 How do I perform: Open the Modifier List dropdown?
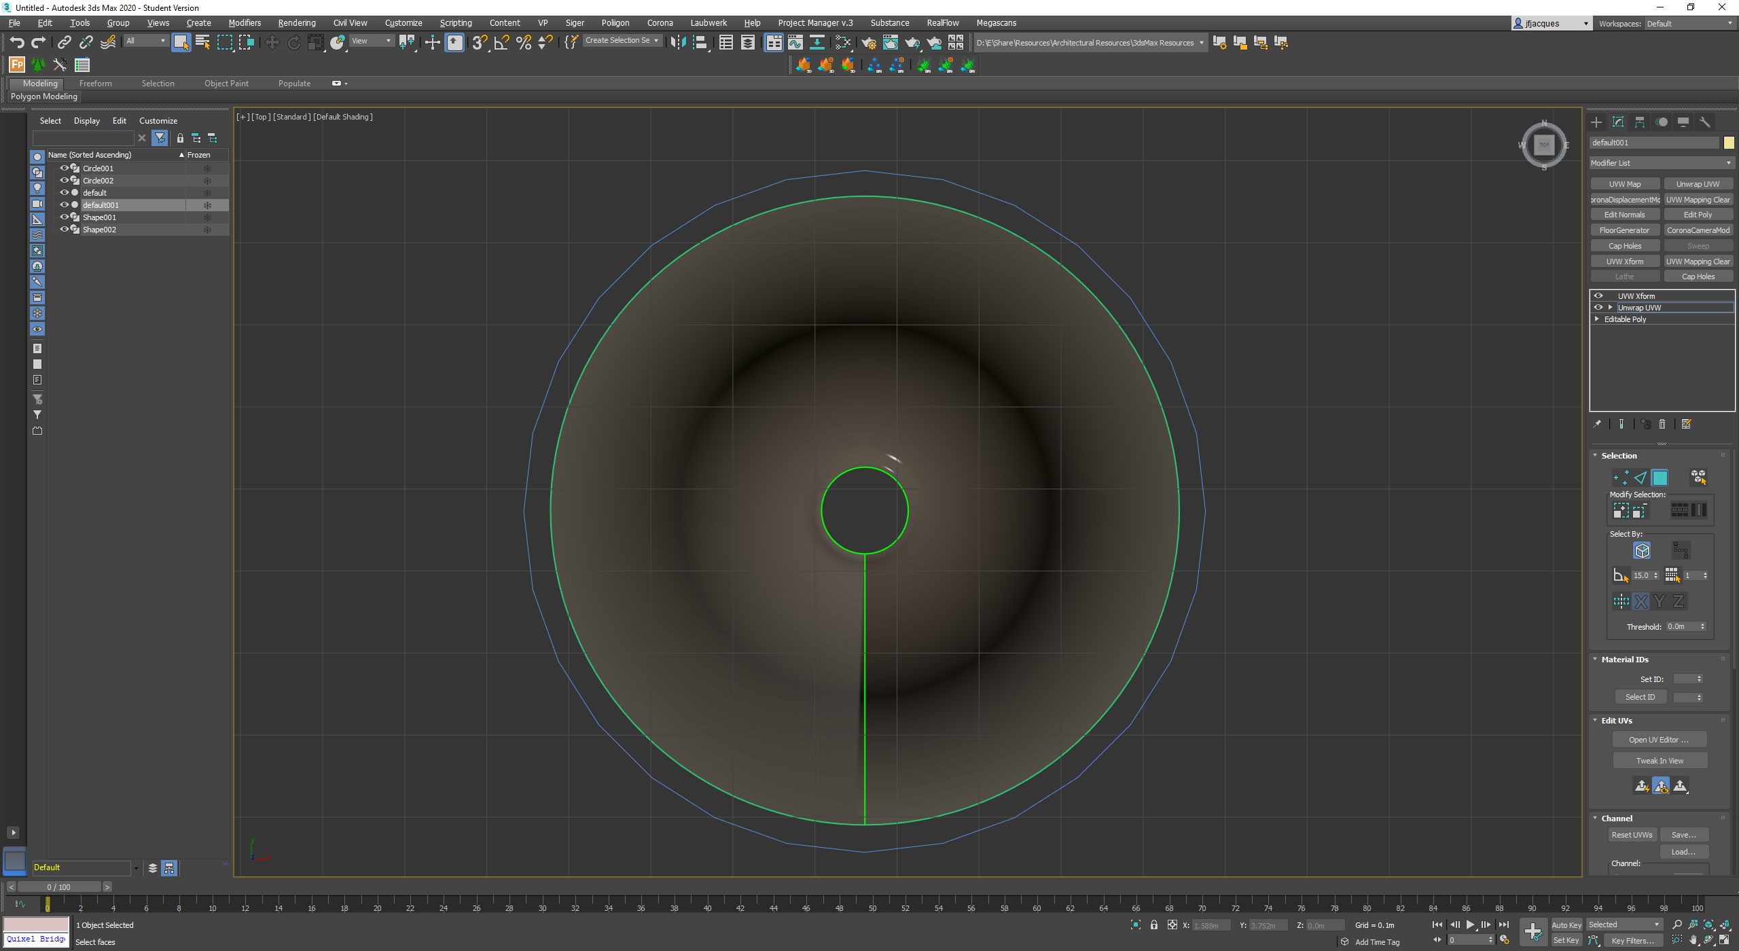tap(1662, 162)
